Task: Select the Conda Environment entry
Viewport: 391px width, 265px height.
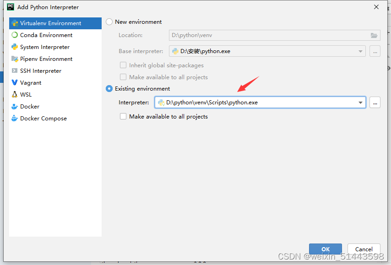Action: tap(55, 35)
